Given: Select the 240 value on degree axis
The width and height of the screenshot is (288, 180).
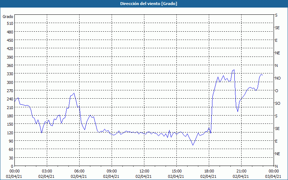Looking at the screenshot, I should 10,99.
